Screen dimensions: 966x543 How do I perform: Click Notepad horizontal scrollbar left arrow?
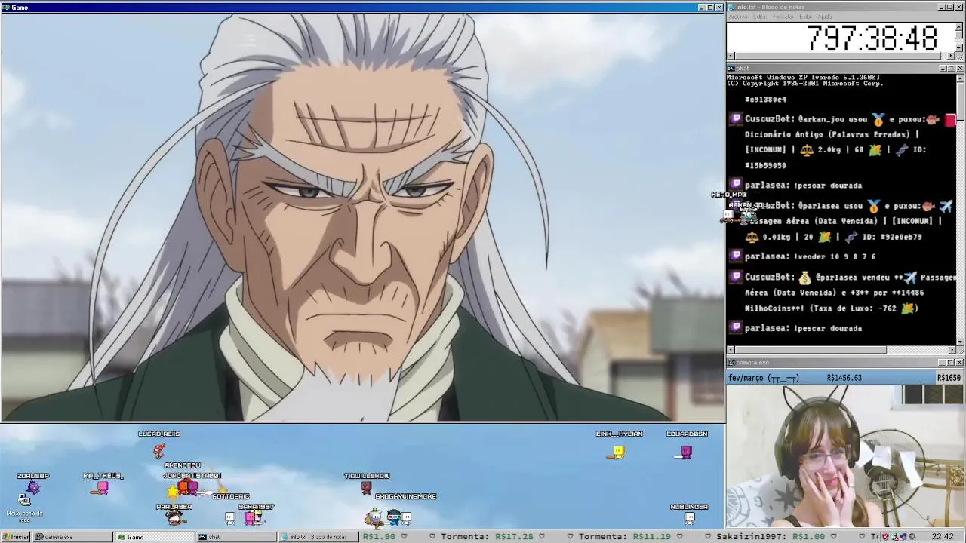(x=731, y=56)
